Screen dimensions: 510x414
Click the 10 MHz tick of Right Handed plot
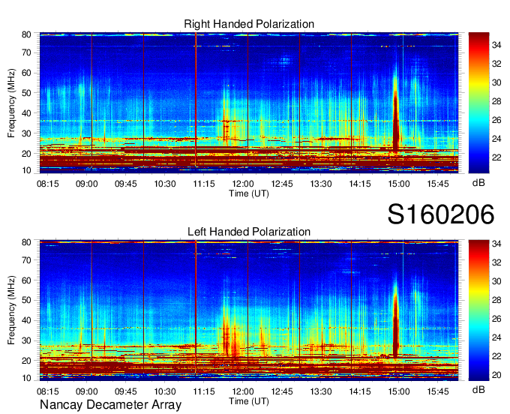pos(26,170)
